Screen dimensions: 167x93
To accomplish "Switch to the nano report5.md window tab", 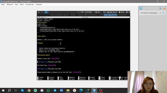I will point(110,15).
